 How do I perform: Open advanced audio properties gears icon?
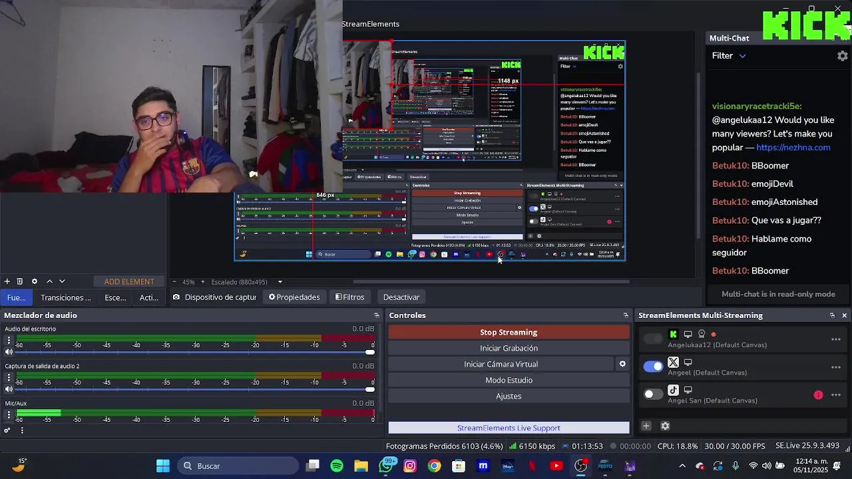click(7, 430)
